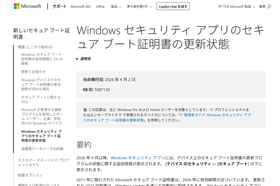Open Windows セキュア ブート証明書の有効期限と CA の更新
The height and width of the screenshot is (186, 280).
tap(42, 59)
